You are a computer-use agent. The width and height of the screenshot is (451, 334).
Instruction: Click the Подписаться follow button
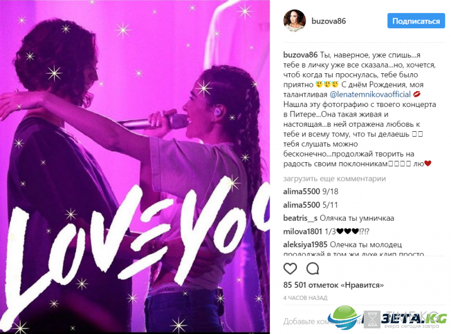pyautogui.click(x=416, y=21)
